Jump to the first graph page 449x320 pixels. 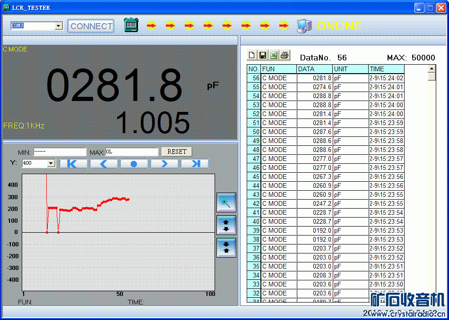tap(74, 164)
